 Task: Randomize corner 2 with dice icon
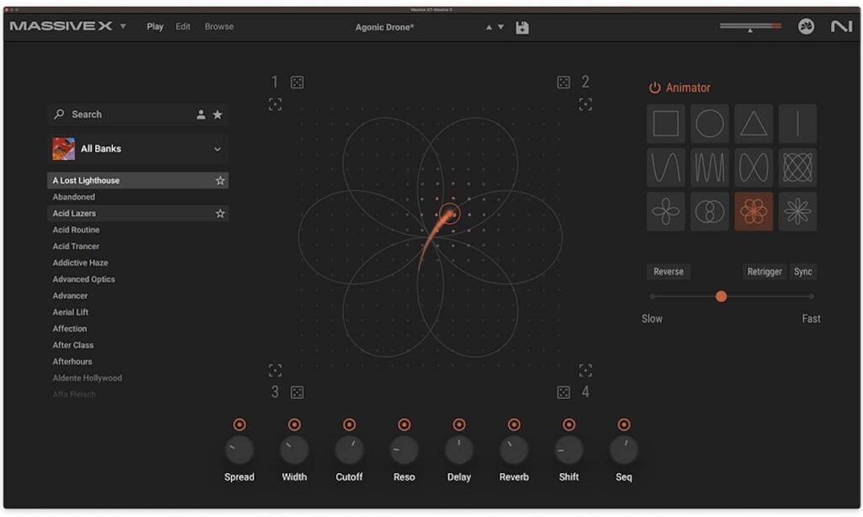click(x=564, y=83)
